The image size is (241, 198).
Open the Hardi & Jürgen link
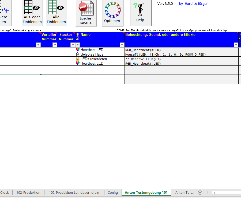194,4
